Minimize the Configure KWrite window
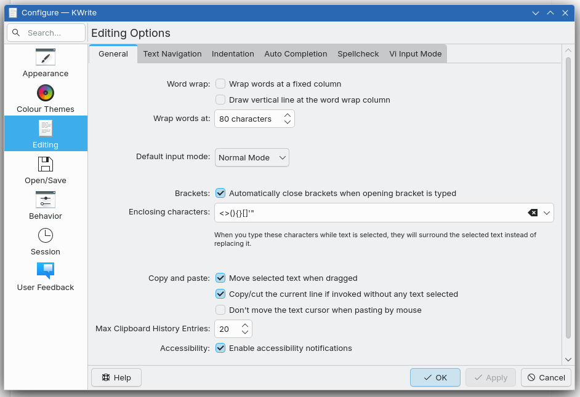580x397 pixels. click(x=535, y=13)
